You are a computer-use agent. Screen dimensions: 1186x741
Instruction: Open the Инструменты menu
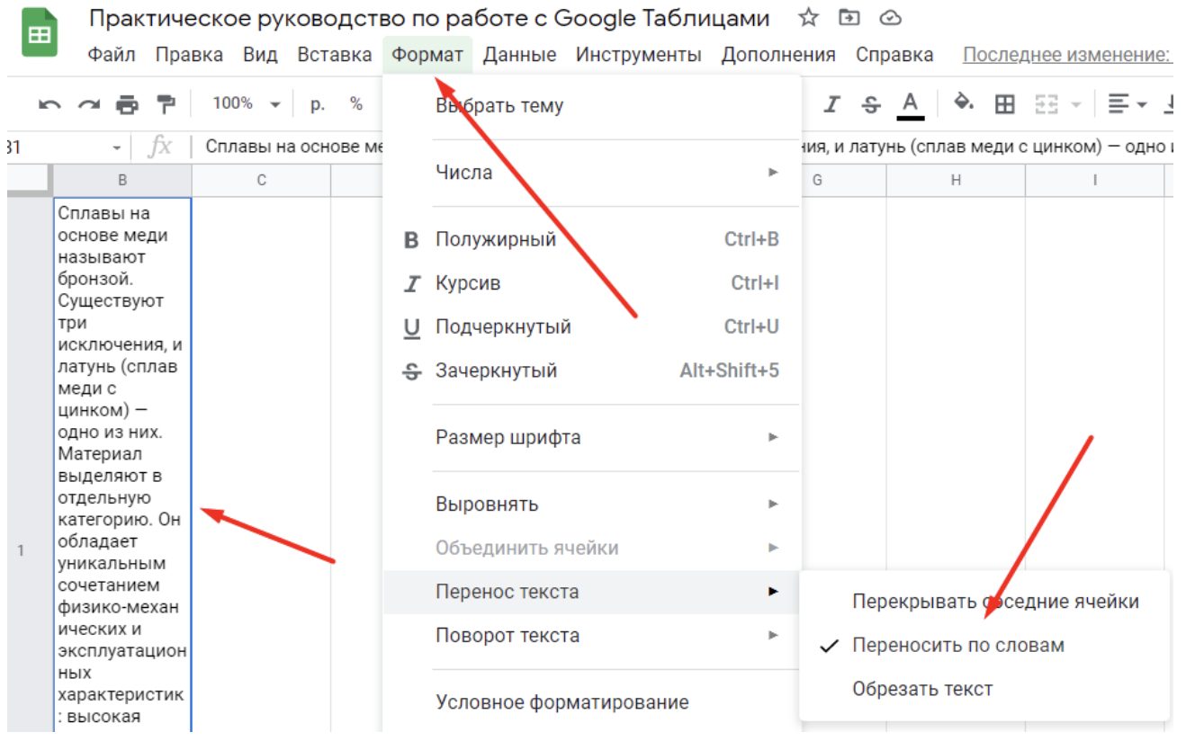[x=638, y=55]
